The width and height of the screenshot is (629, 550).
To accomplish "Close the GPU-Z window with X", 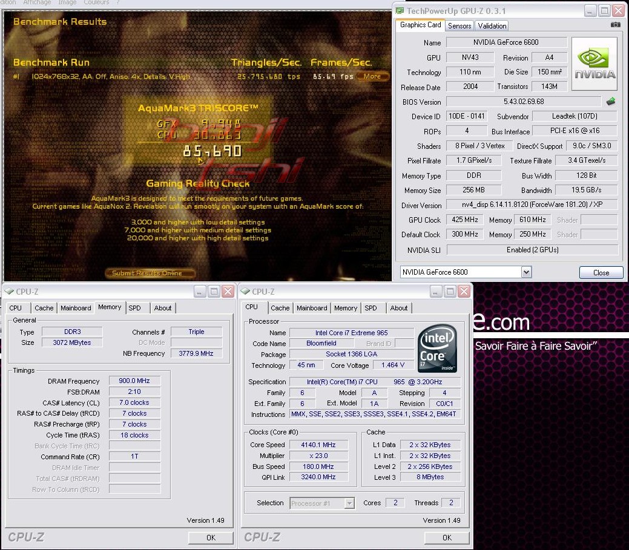I will (619, 11).
